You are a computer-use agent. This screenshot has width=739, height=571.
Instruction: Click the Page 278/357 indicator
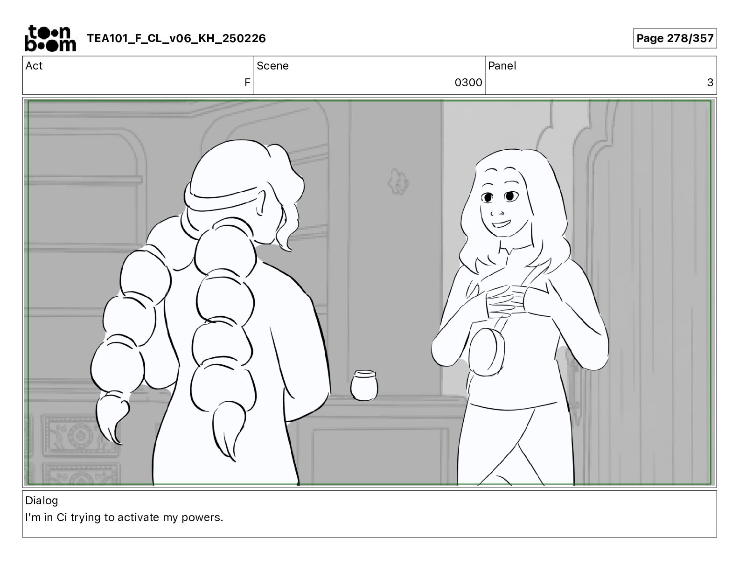[x=675, y=38]
